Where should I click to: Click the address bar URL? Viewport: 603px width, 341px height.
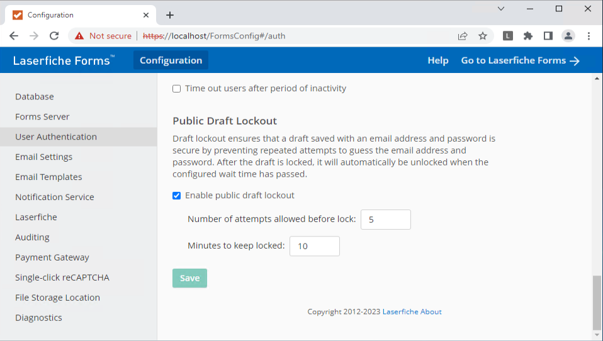click(x=214, y=36)
